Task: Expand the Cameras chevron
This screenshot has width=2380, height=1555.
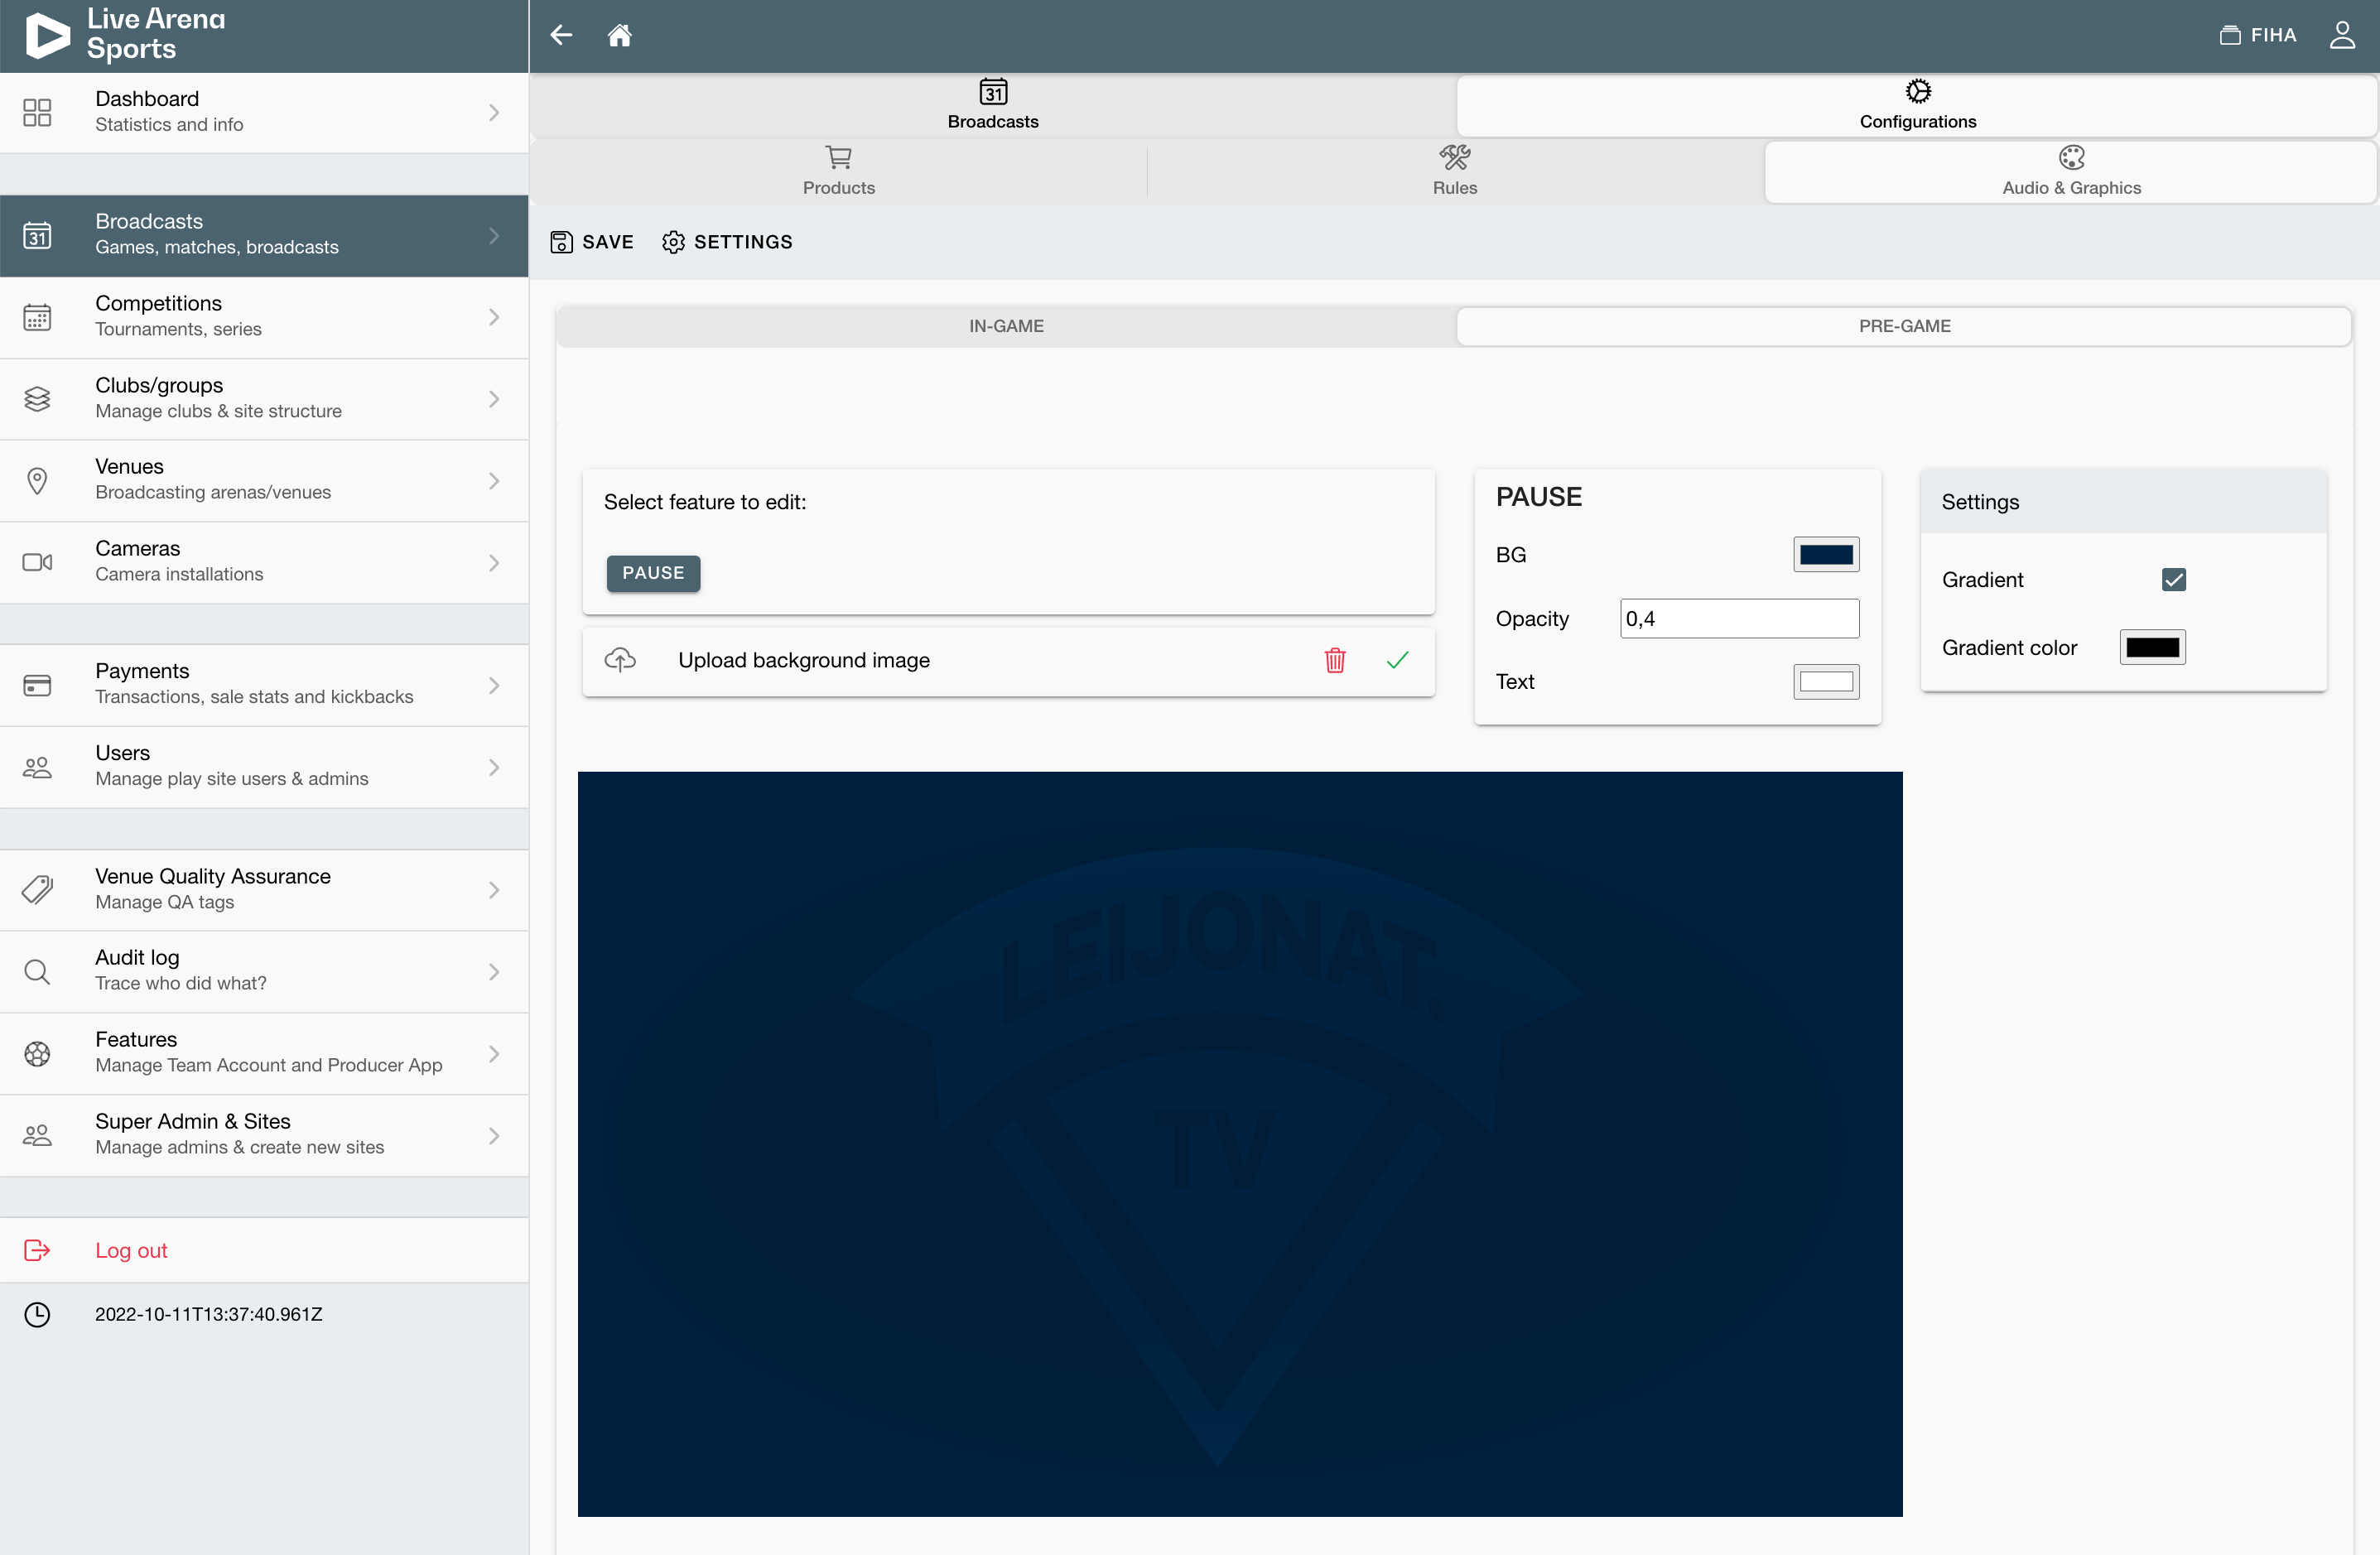Action: coord(494,563)
